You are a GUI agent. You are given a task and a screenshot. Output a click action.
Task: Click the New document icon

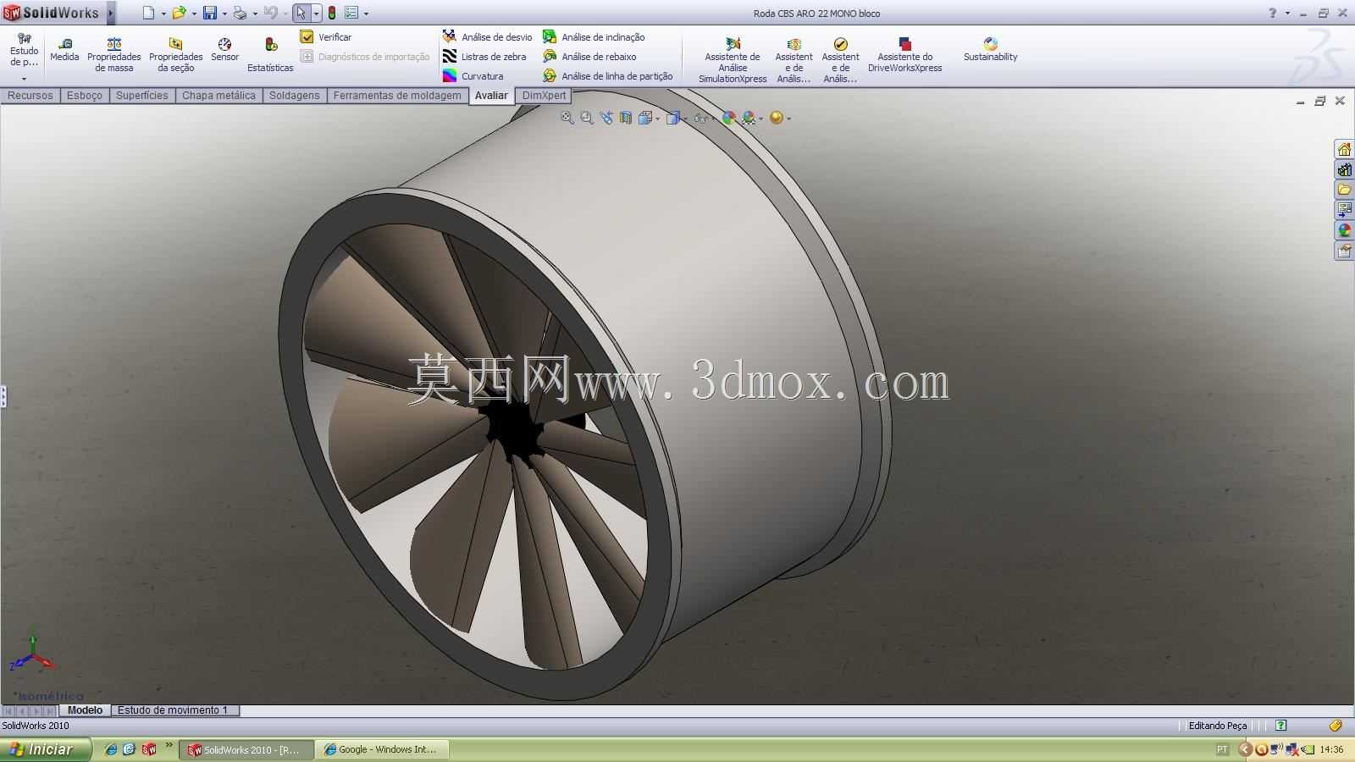point(149,13)
